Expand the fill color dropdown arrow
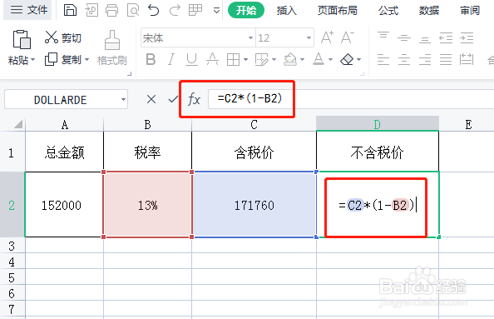494x319 pixels. click(303, 59)
